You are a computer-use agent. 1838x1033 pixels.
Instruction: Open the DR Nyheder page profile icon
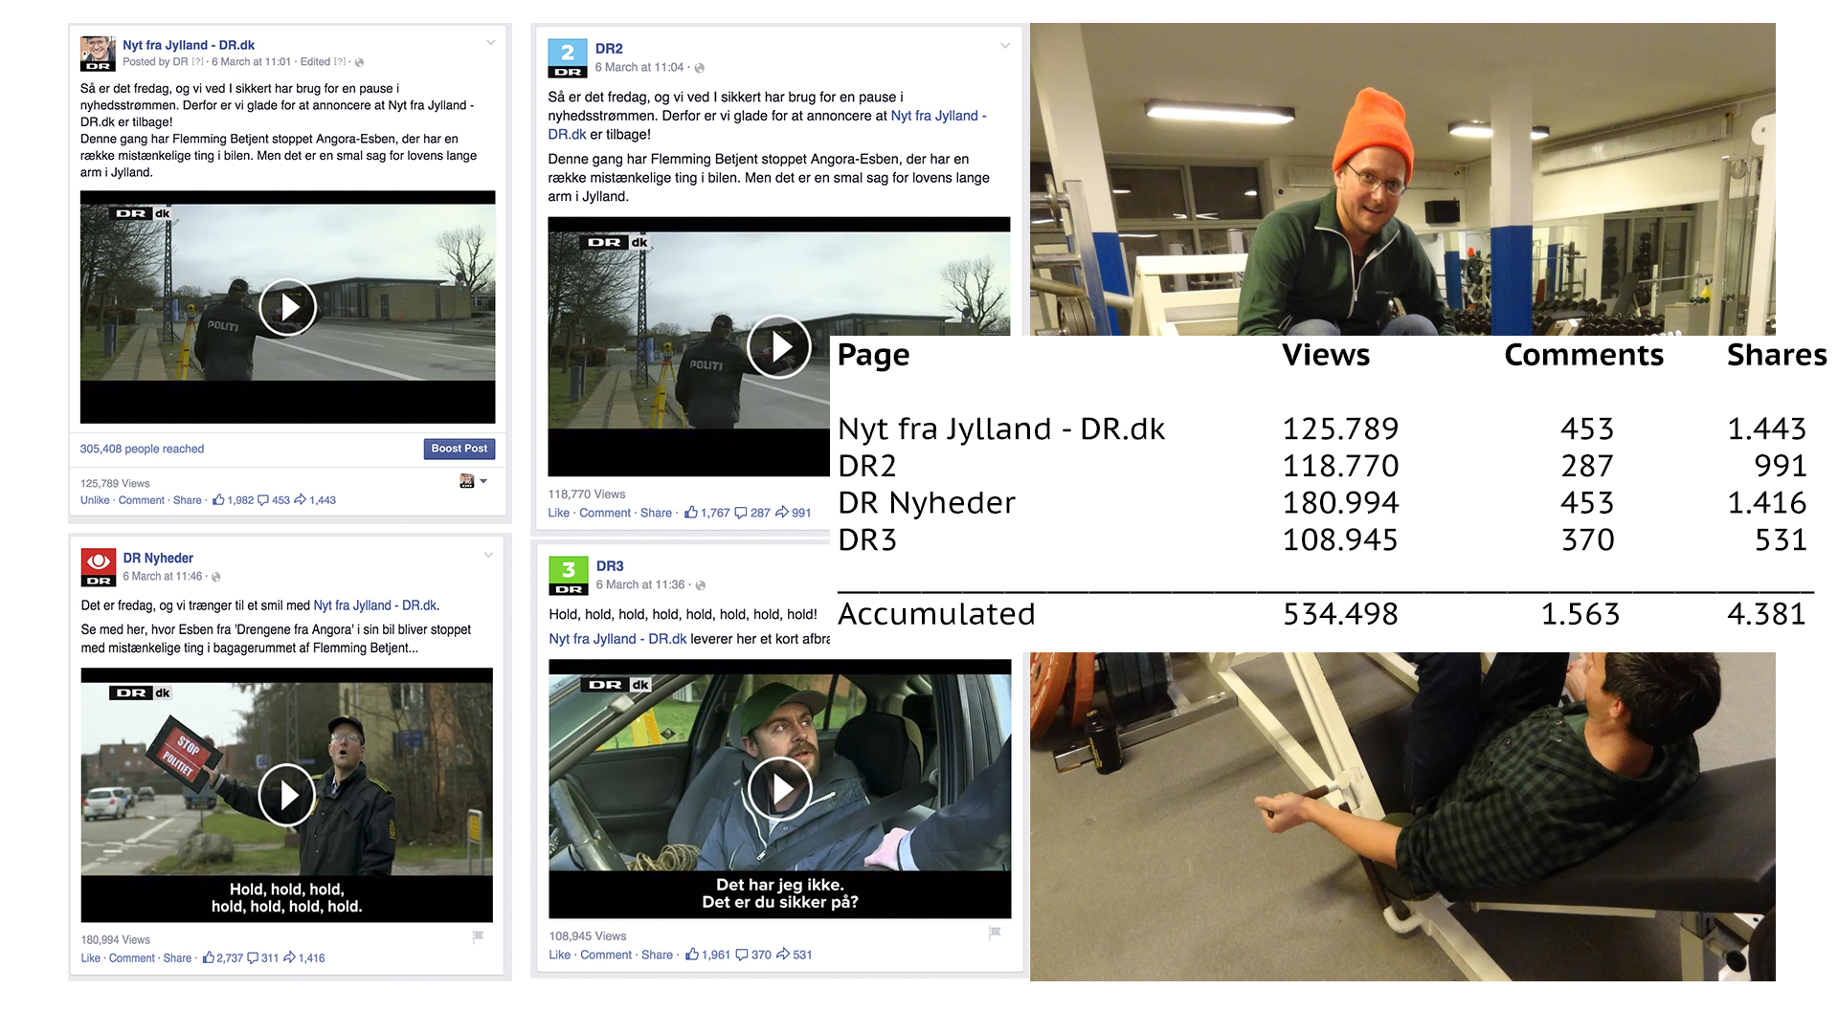tap(99, 567)
